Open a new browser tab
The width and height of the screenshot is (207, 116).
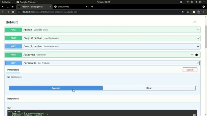tap(92, 6)
